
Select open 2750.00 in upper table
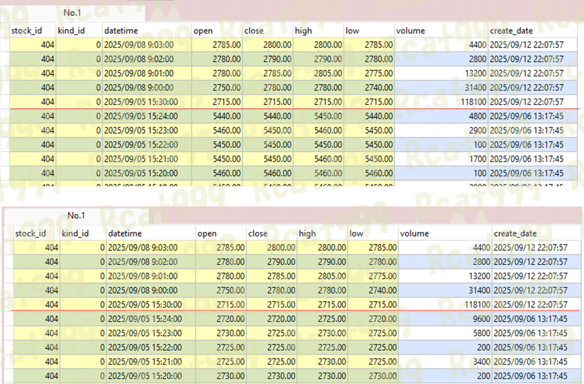[x=217, y=87]
